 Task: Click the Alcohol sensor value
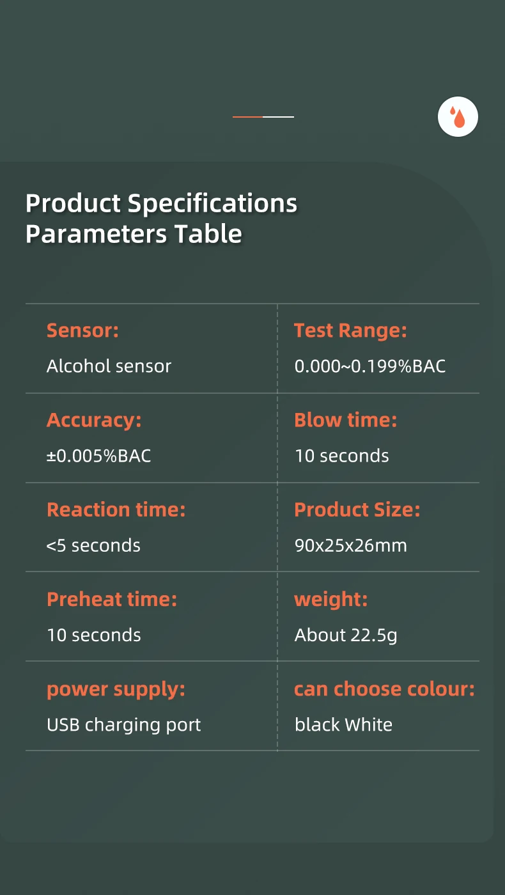(x=109, y=366)
